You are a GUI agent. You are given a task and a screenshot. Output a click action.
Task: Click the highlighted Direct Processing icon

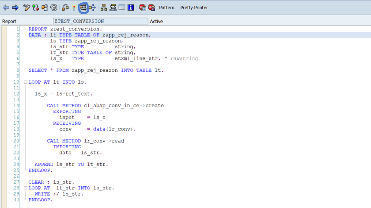click(x=83, y=8)
